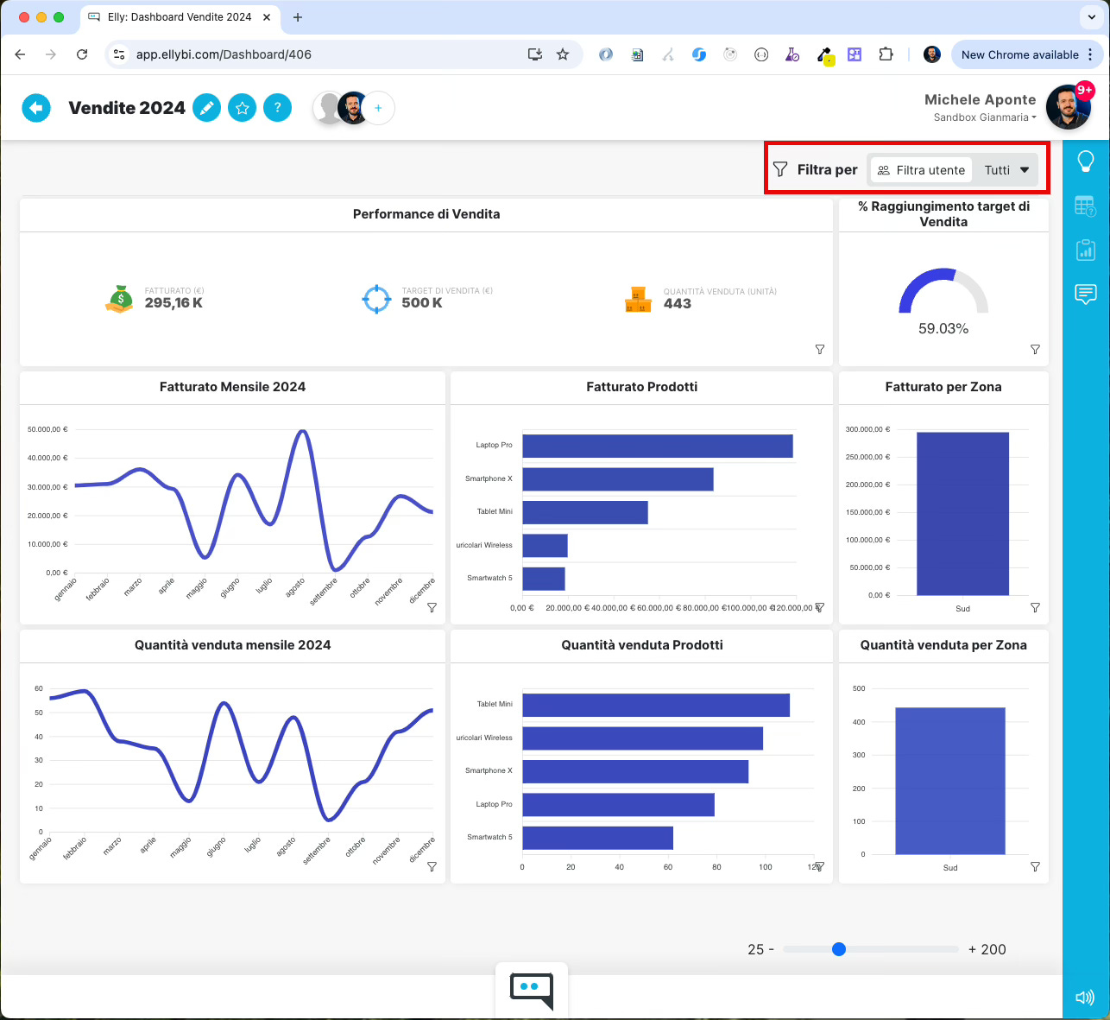The height and width of the screenshot is (1020, 1110).
Task: Open the Elly chatbot icon at bottom
Action: pos(532,991)
